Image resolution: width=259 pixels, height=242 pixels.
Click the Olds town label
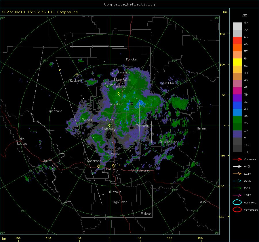pyautogui.click(x=110, y=120)
